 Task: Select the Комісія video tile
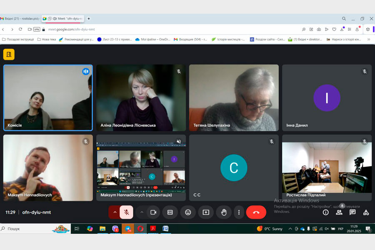point(48,98)
